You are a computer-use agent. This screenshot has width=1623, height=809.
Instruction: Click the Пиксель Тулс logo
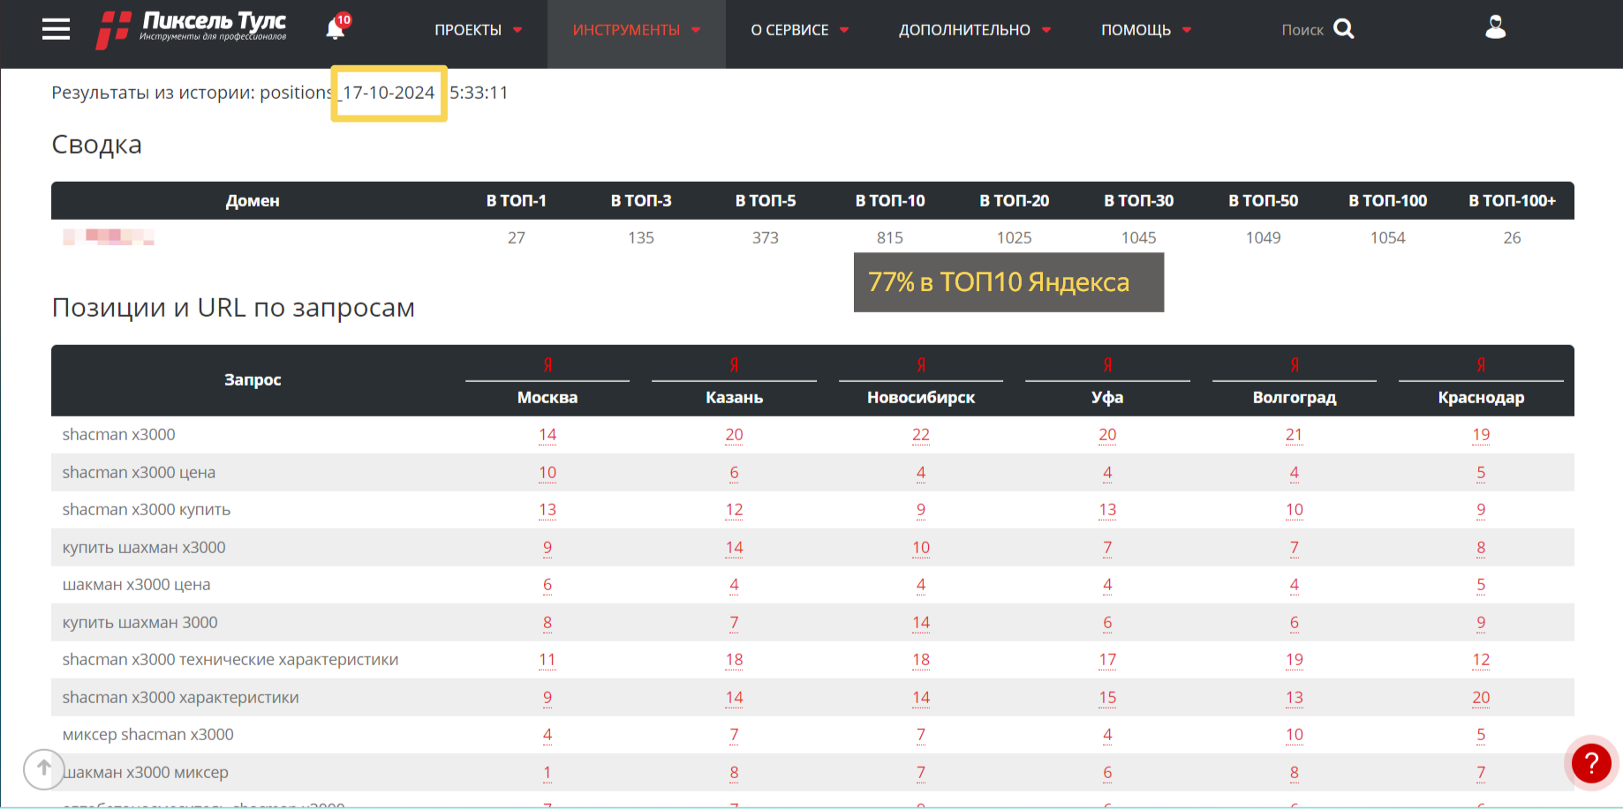coord(192,29)
